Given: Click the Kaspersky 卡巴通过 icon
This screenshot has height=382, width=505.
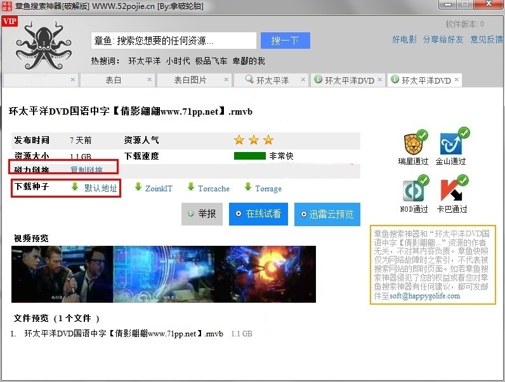Looking at the screenshot, I should pyautogui.click(x=454, y=188).
